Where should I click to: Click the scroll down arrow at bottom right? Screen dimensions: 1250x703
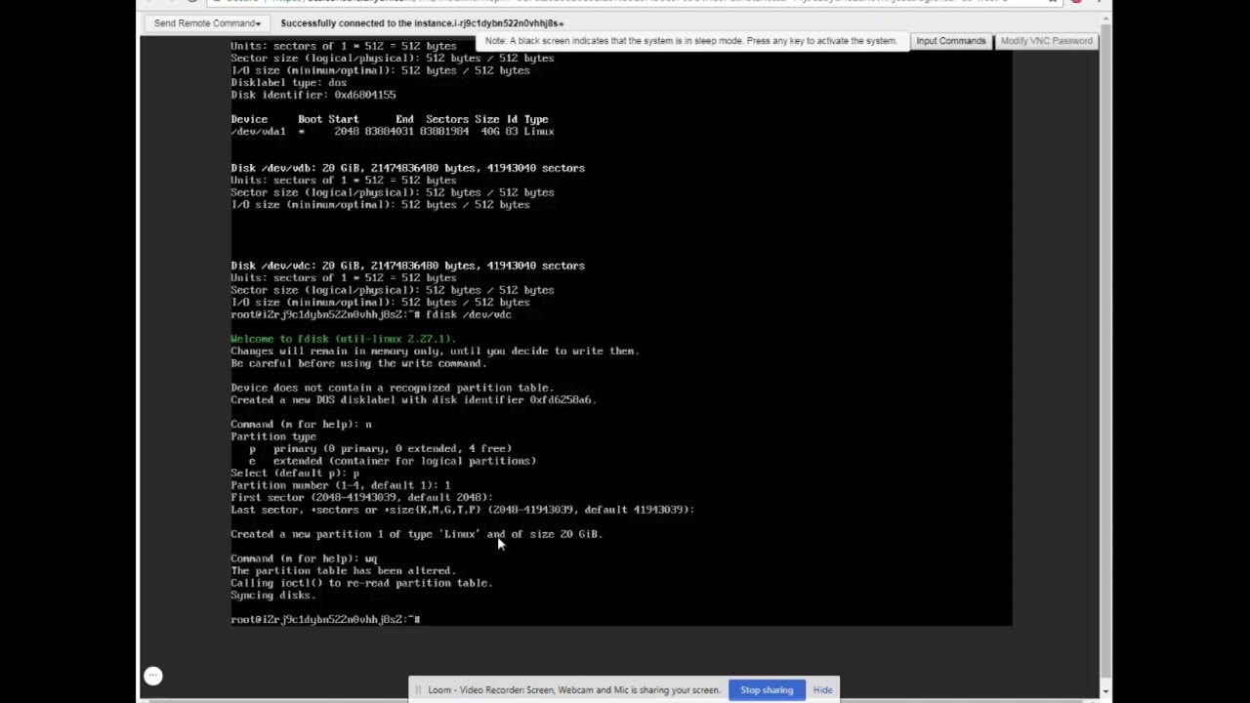(x=1105, y=691)
